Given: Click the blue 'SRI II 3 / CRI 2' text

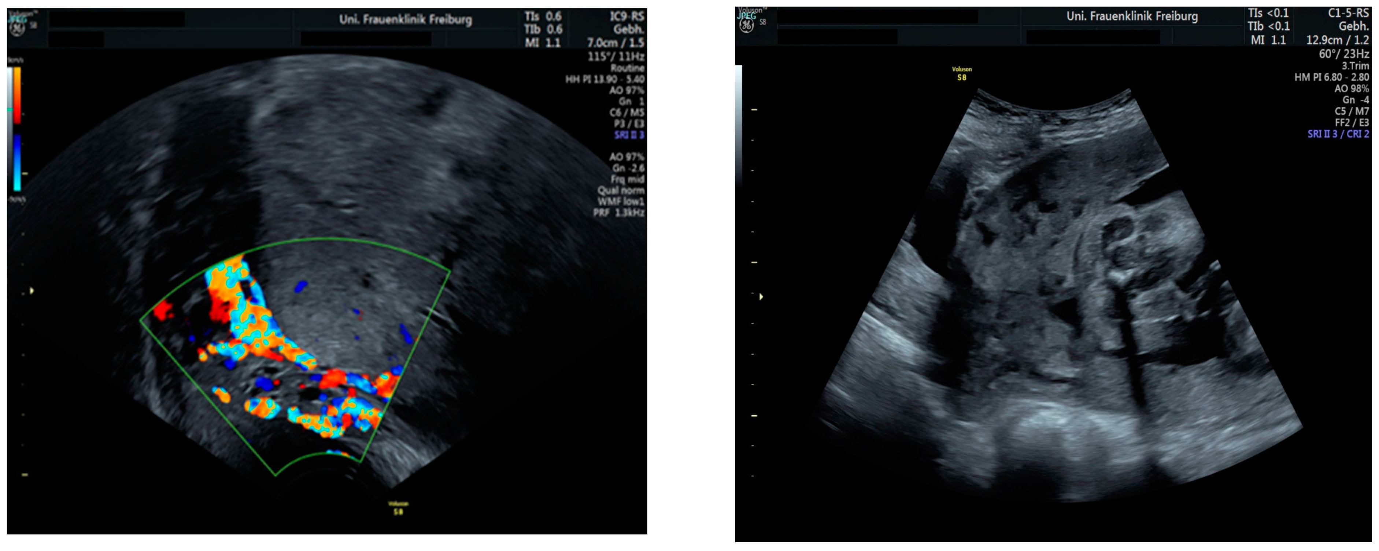Looking at the screenshot, I should point(1338,134).
